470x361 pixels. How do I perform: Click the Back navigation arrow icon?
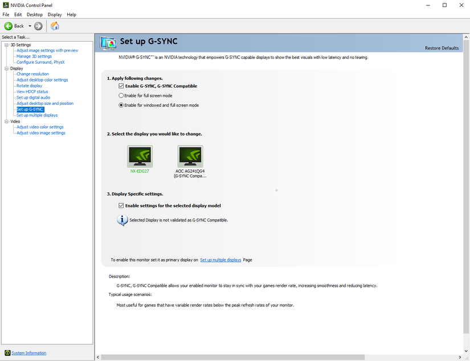[9, 26]
